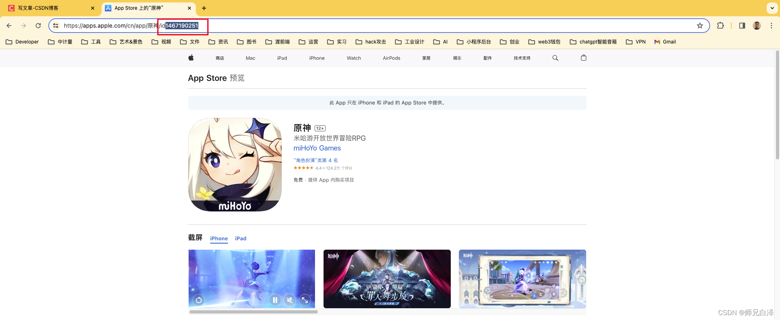Click the 原神 app icon image

pos(235,165)
